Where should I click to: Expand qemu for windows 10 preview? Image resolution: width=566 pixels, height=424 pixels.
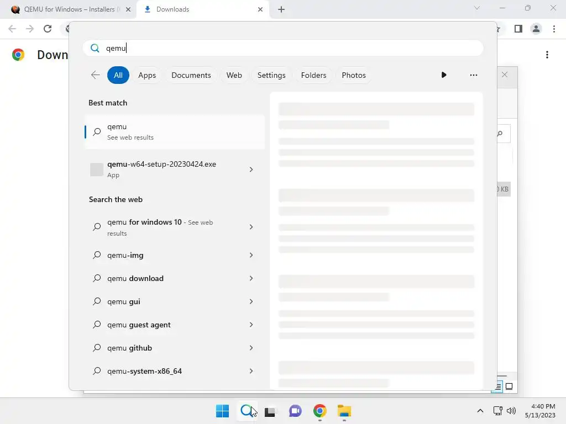click(251, 227)
